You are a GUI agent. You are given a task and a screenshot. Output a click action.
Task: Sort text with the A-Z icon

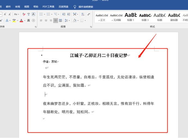pos(83,14)
